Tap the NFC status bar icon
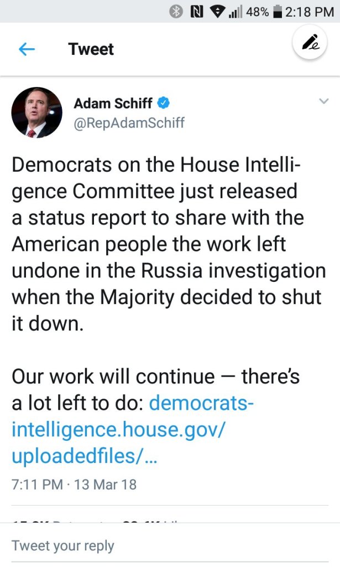 coord(195,11)
